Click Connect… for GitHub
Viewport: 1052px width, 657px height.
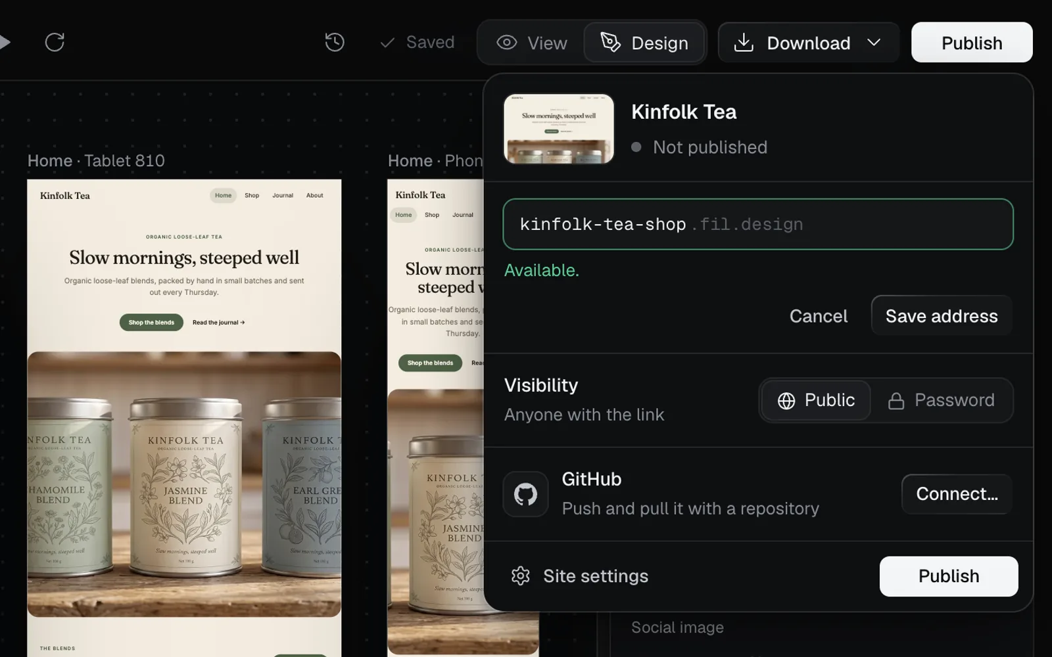pos(957,494)
